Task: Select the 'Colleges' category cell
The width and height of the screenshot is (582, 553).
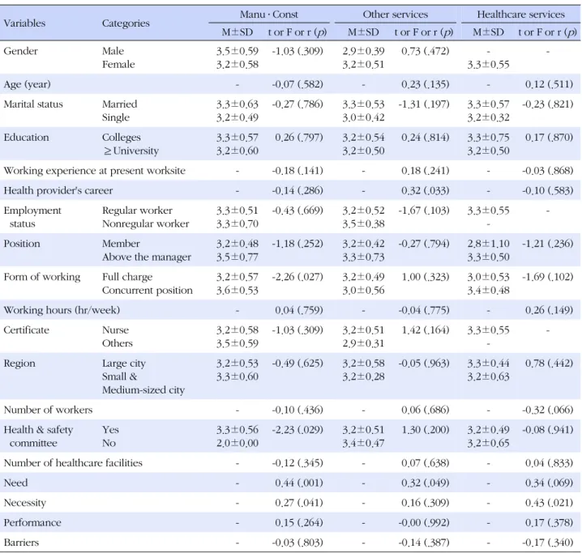Action: coord(122,138)
